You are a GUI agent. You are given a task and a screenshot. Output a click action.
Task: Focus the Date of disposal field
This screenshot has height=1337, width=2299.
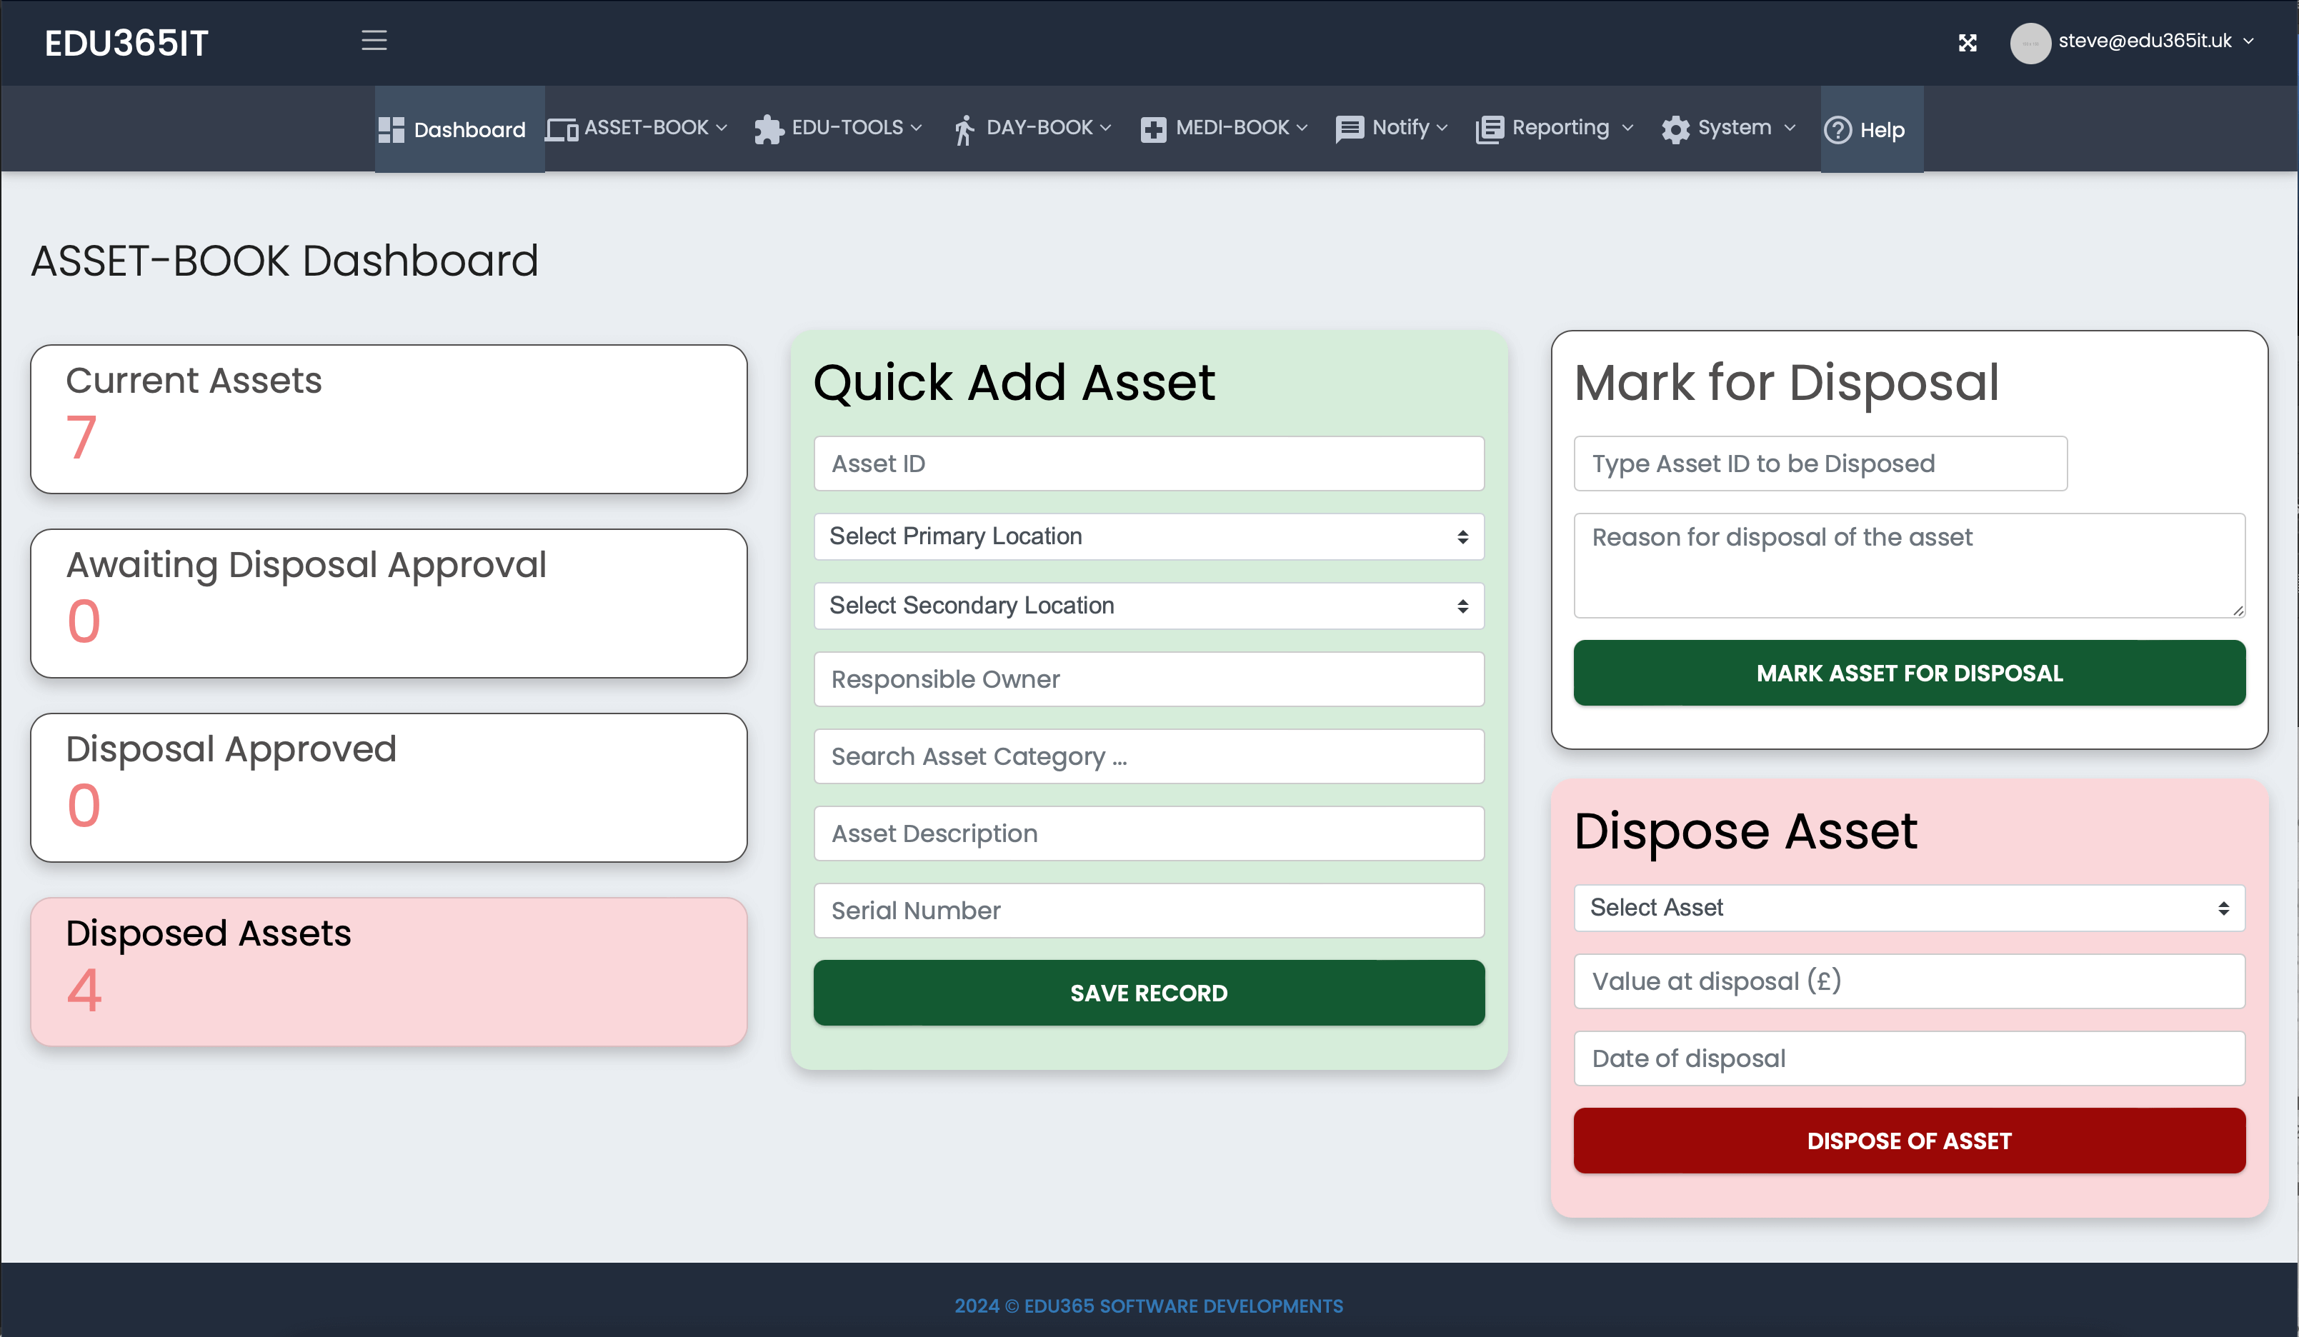tap(1910, 1058)
